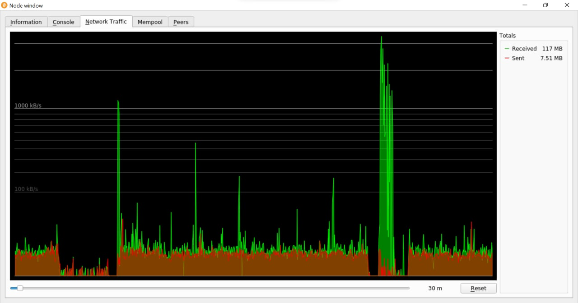Viewport: 578px width, 303px height.
Task: Click the '30 m' time range value
Action: pos(435,288)
